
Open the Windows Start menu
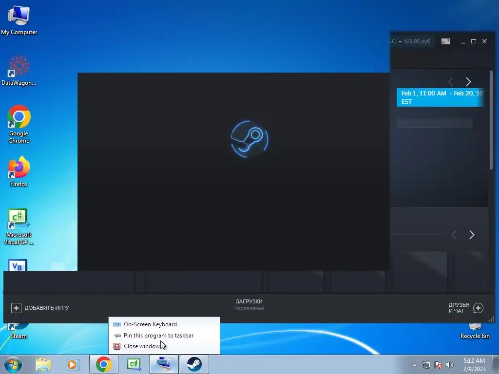click(x=13, y=364)
